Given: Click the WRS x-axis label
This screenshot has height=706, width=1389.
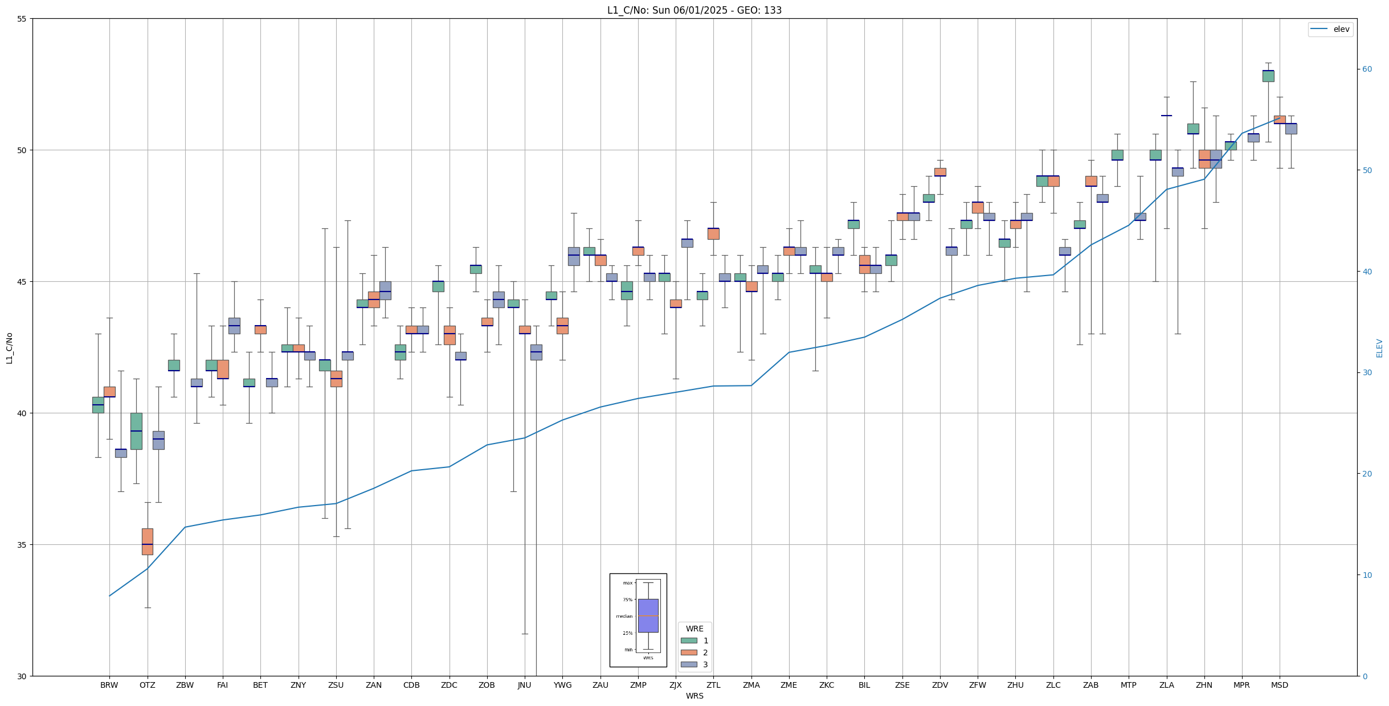Looking at the screenshot, I should [694, 696].
